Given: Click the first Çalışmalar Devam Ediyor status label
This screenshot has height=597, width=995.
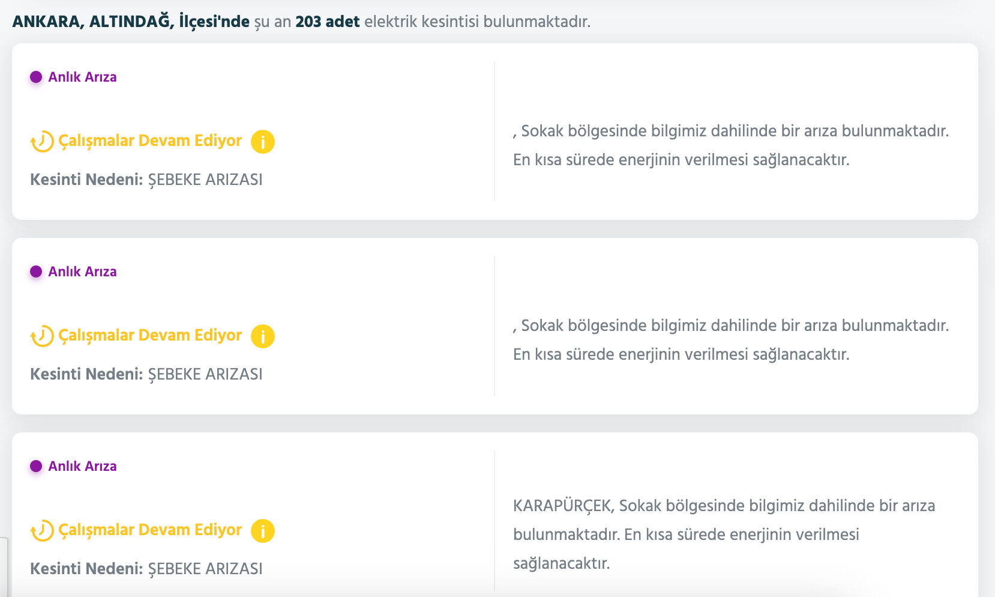Looking at the screenshot, I should click(150, 141).
